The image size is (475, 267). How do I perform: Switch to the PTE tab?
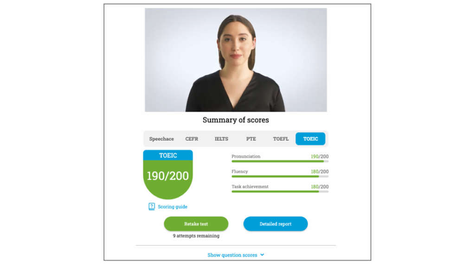tap(251, 139)
